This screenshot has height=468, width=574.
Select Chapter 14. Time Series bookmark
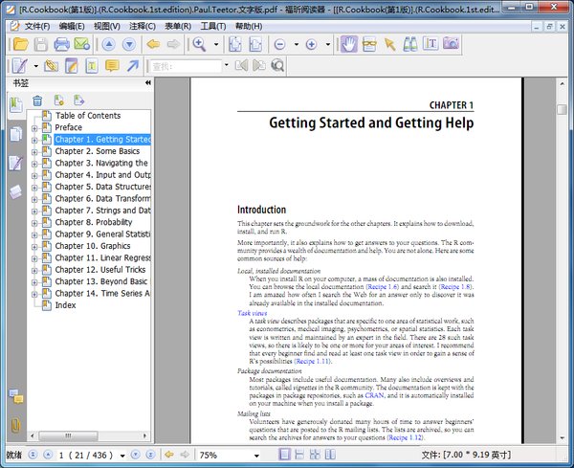[x=102, y=293]
